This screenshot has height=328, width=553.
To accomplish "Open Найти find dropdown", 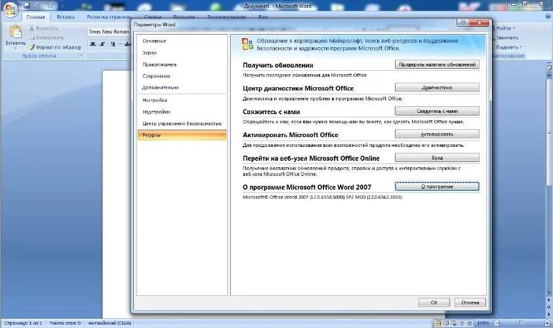I will pos(514,28).
